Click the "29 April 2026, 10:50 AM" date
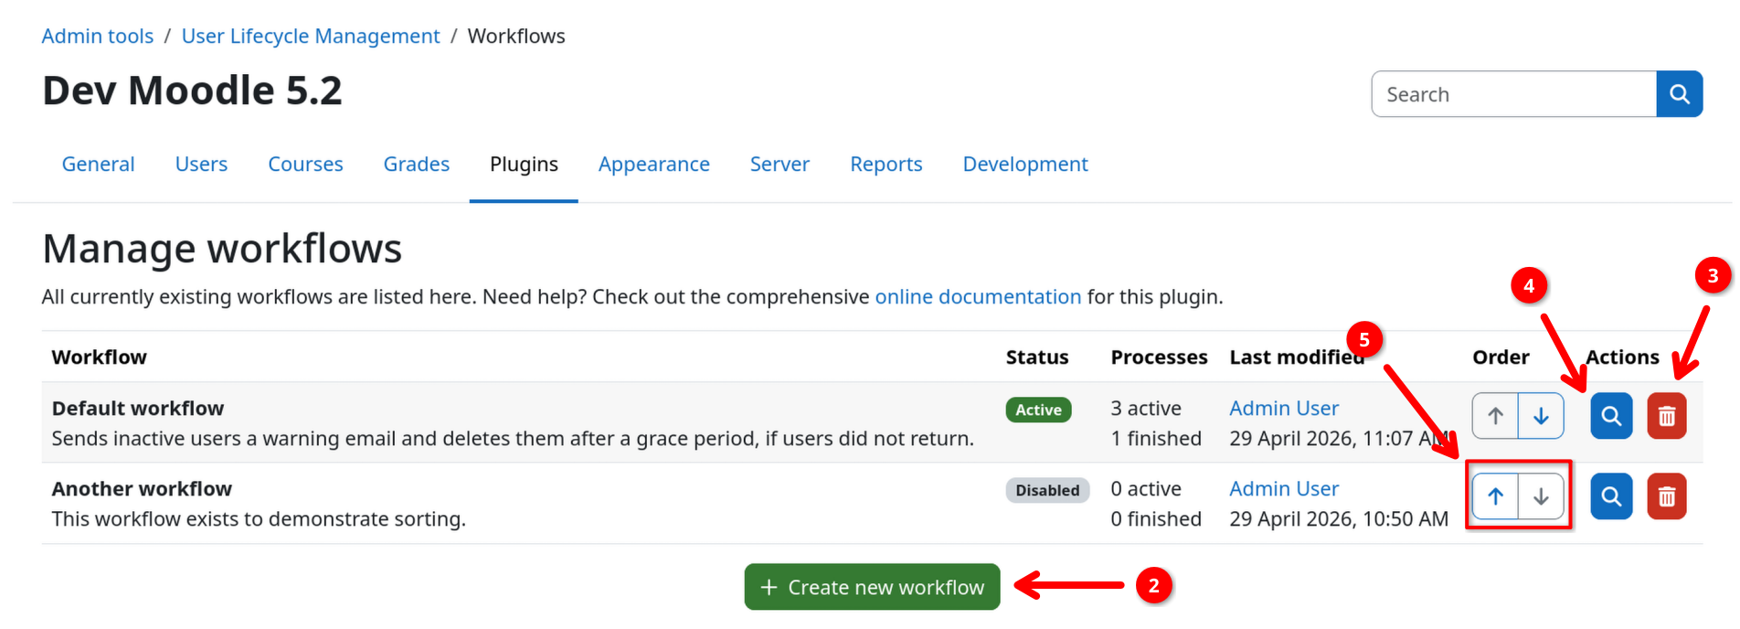This screenshot has width=1740, height=629. coord(1339,518)
